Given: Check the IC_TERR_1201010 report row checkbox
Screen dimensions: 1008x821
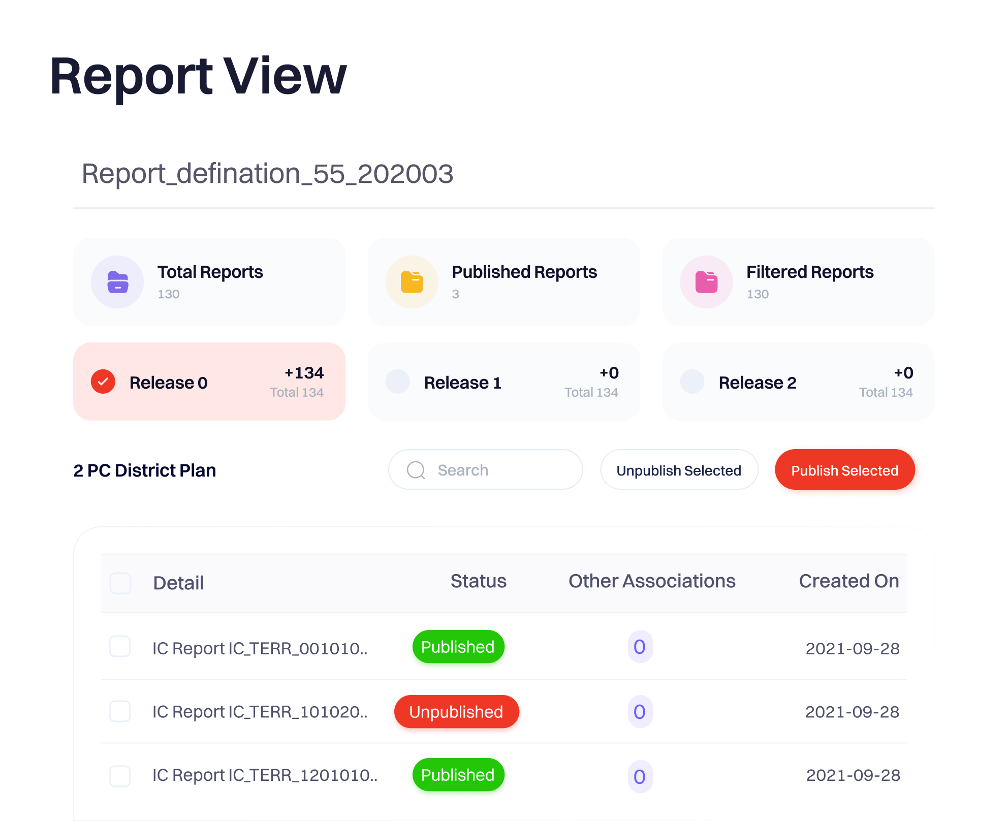Looking at the screenshot, I should coord(120,776).
